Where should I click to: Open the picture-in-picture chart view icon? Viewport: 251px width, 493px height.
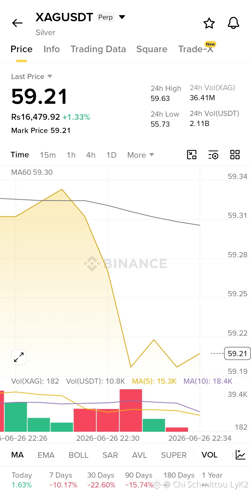click(x=192, y=155)
